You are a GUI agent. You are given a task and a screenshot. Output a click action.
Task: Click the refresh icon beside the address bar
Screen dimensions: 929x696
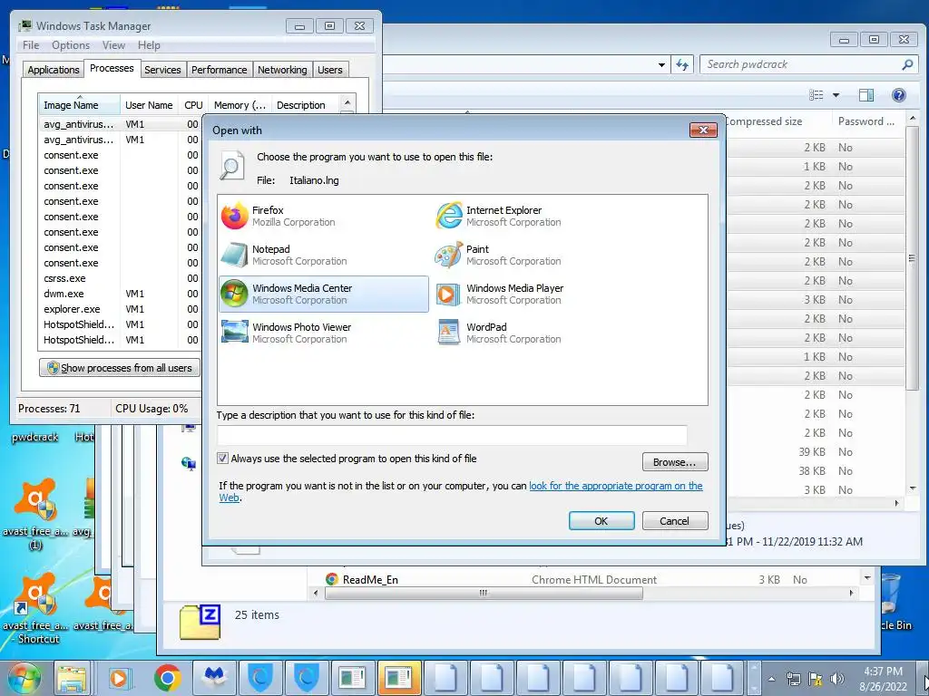tap(682, 64)
